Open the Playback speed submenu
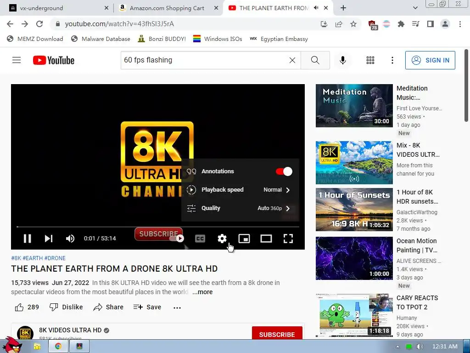 [x=240, y=190]
